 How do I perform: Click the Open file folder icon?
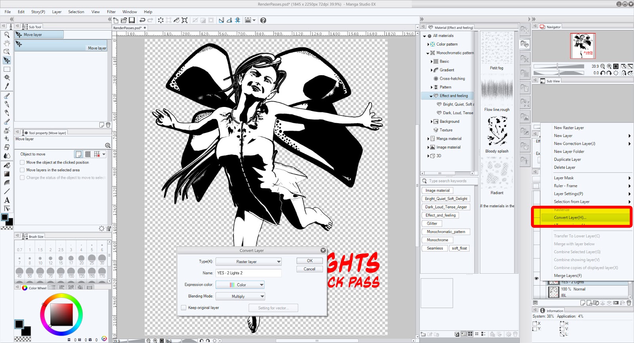(124, 20)
